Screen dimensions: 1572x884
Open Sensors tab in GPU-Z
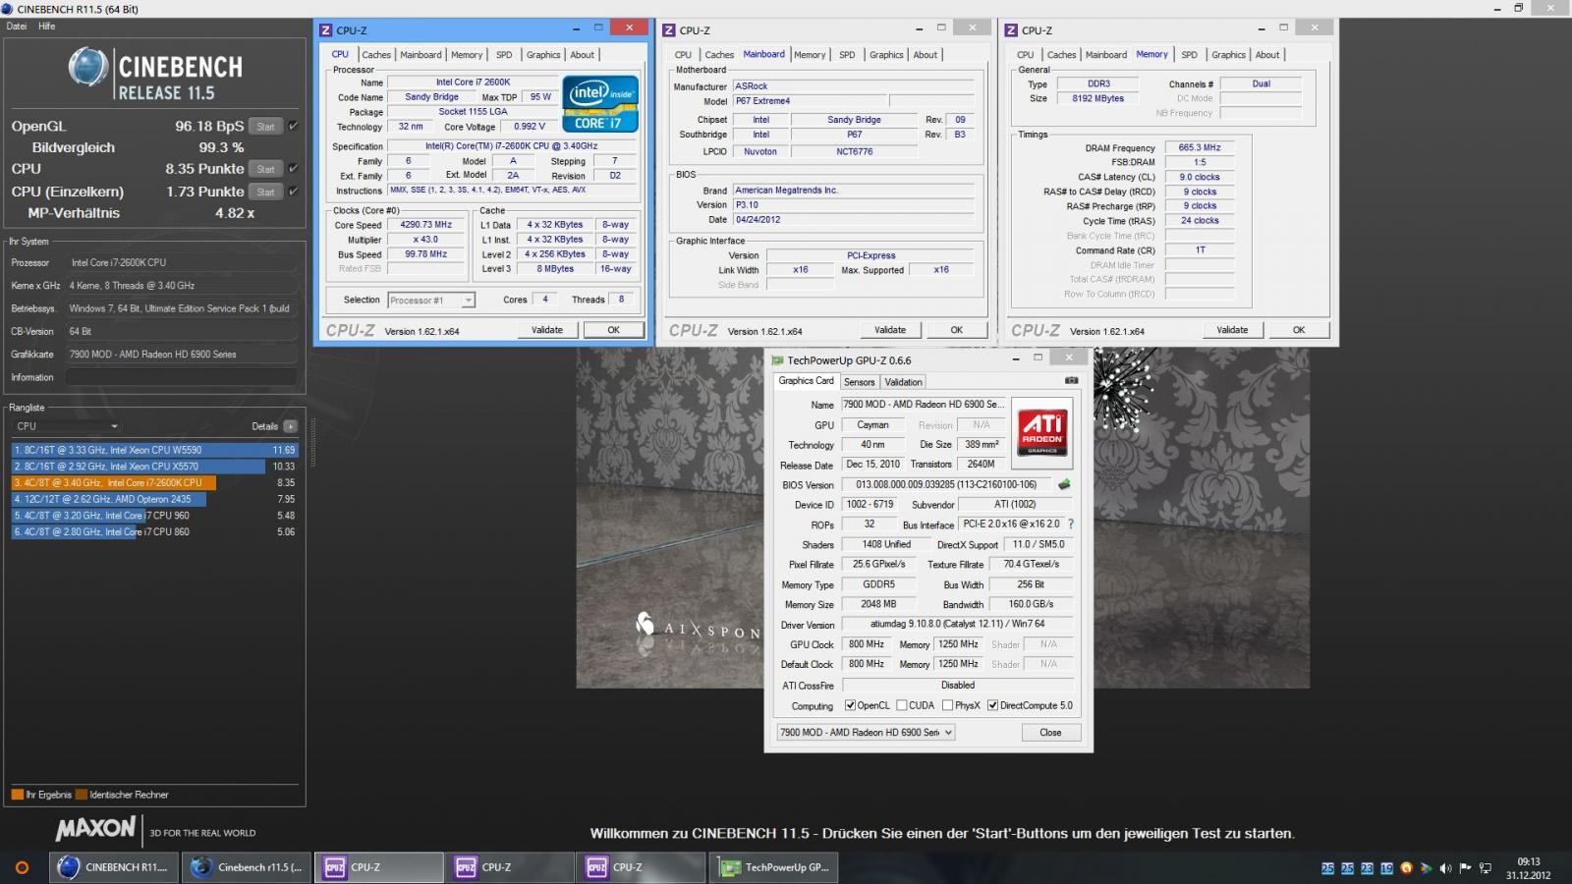859,382
